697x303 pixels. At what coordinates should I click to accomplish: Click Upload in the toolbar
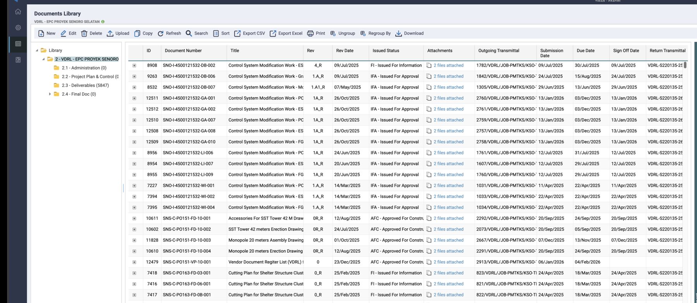[118, 33]
